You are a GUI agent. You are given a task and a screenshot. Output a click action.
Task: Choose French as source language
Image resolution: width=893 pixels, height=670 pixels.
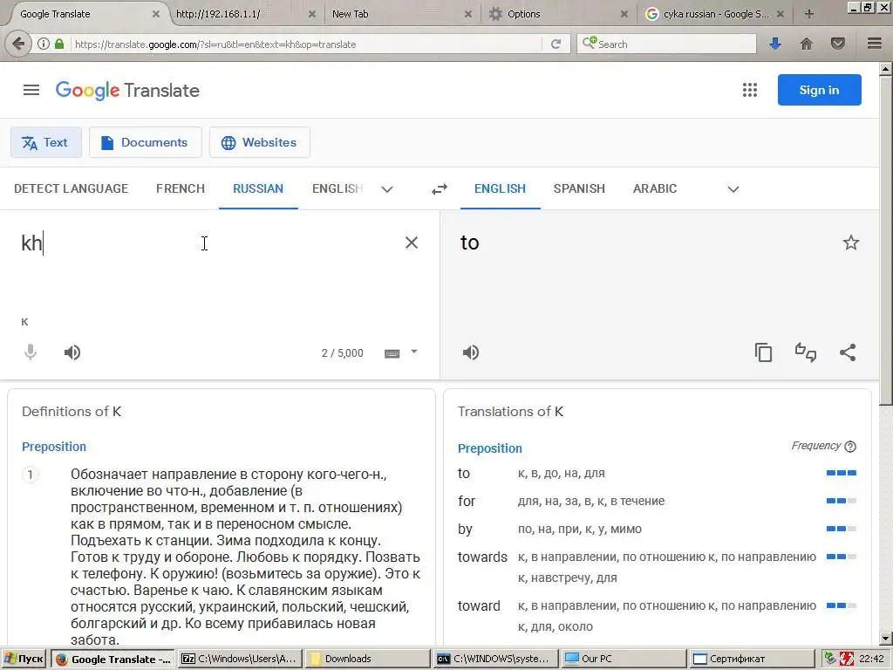(x=181, y=188)
